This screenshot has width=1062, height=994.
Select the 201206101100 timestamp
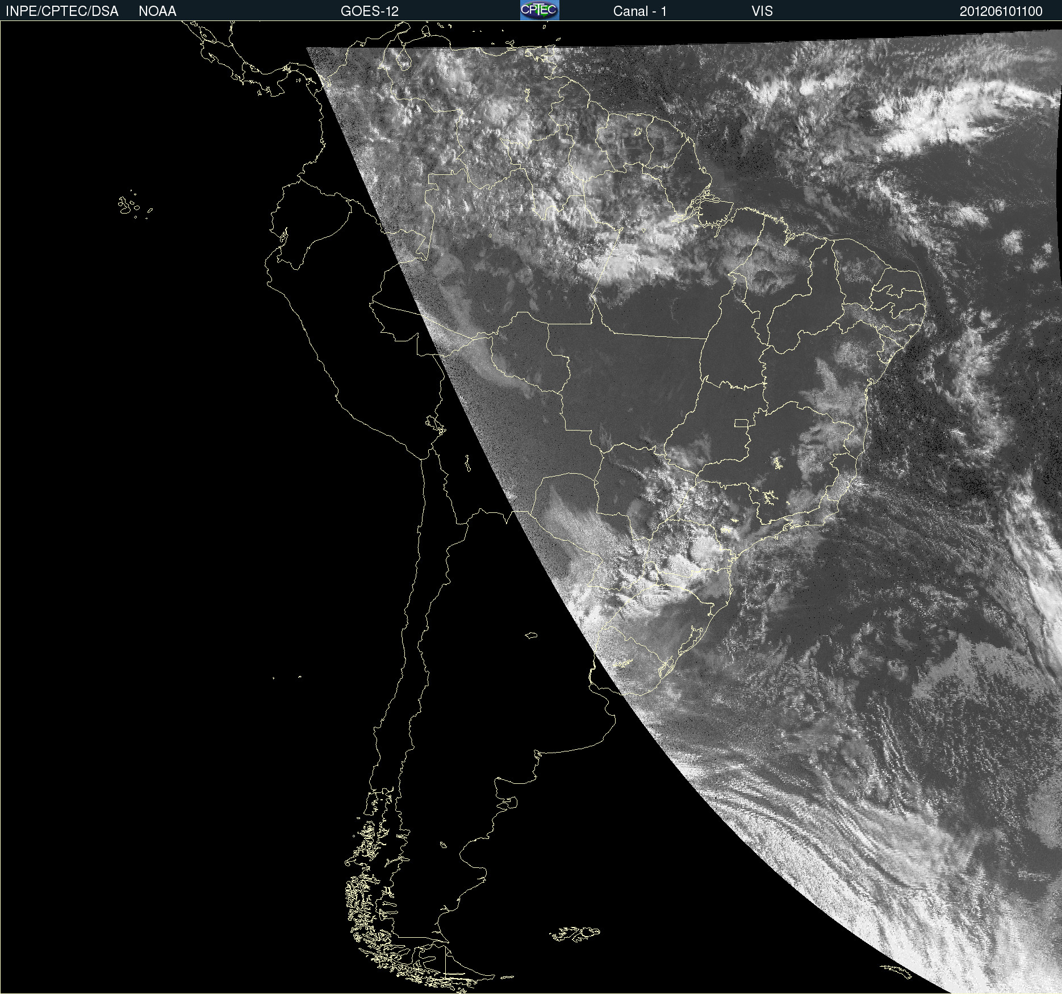(x=1001, y=11)
